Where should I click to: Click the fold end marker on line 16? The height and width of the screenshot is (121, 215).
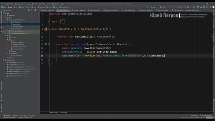[x=49, y=59]
